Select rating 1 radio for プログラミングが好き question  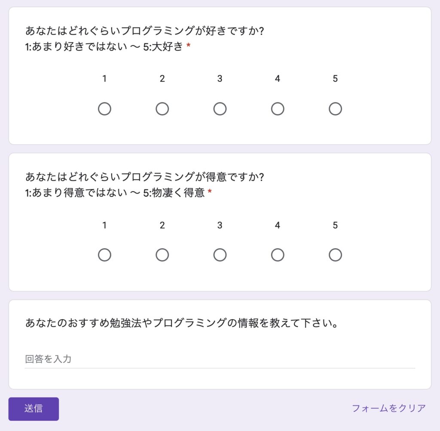(104, 109)
